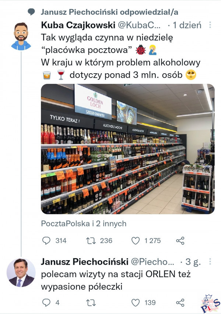Open the alcohol shelves photo
The width and height of the screenshot is (221, 314).
click(x=128, y=149)
